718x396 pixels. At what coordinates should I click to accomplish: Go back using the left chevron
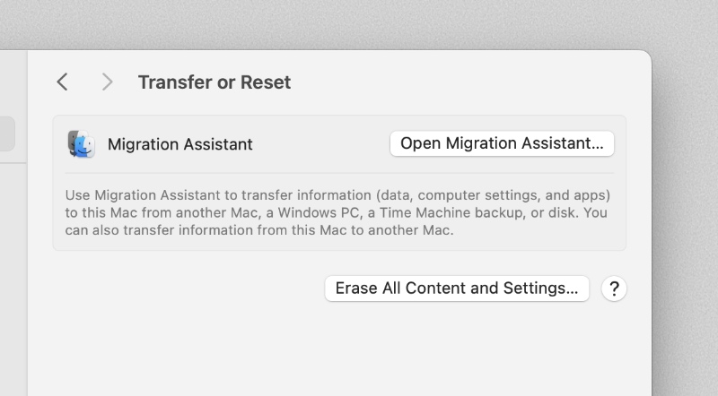point(62,82)
